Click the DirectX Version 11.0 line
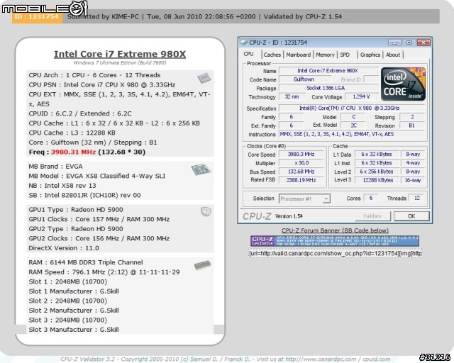The image size is (454, 363). coord(64,248)
